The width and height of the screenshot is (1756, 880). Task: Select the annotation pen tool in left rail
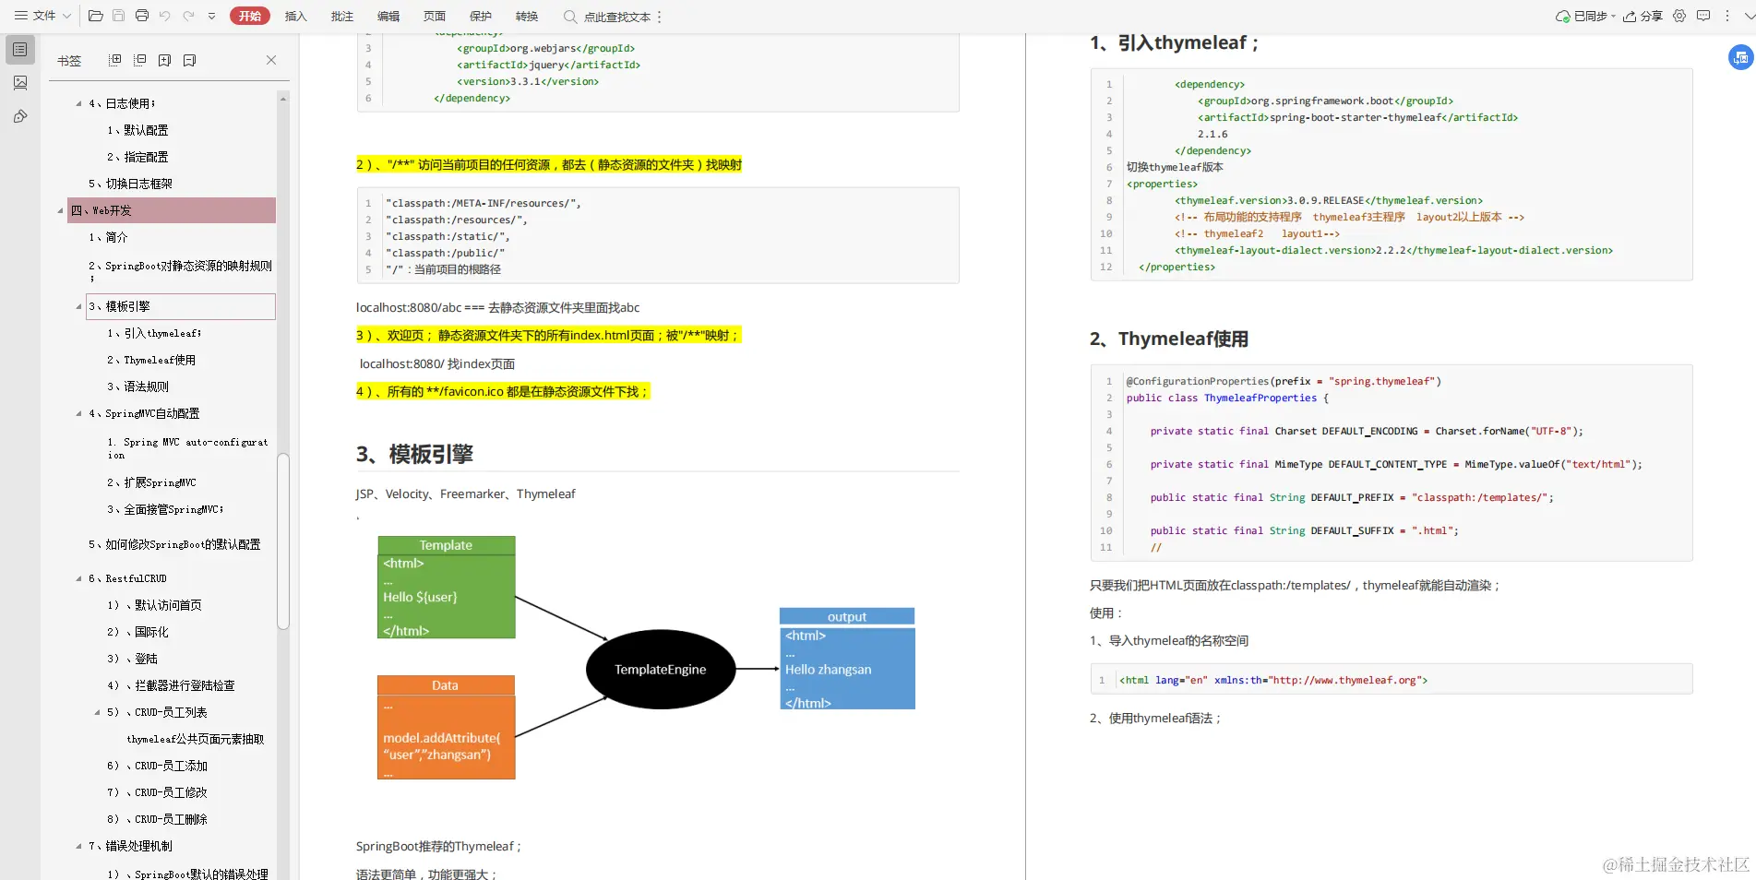[19, 116]
